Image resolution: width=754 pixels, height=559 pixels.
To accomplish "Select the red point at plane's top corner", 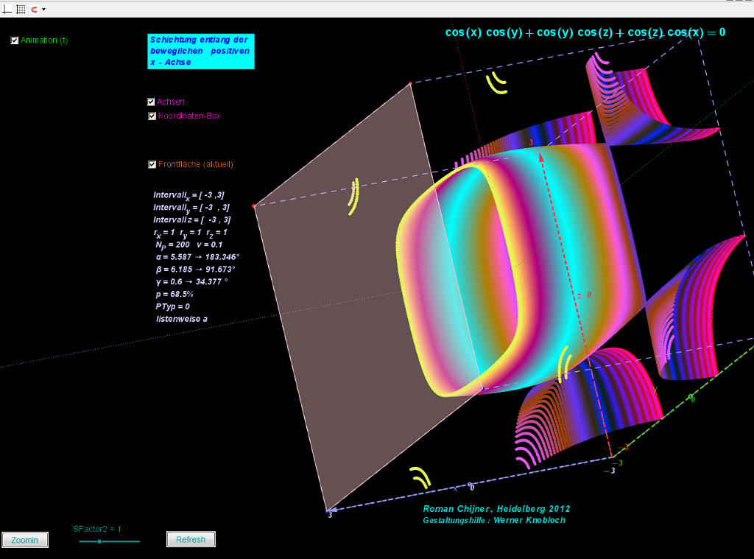I will 410,85.
